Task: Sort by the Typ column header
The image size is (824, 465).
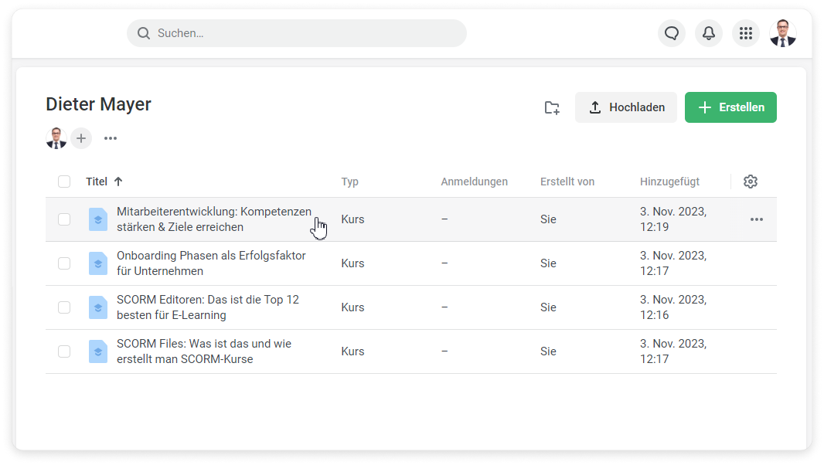Action: pos(349,182)
